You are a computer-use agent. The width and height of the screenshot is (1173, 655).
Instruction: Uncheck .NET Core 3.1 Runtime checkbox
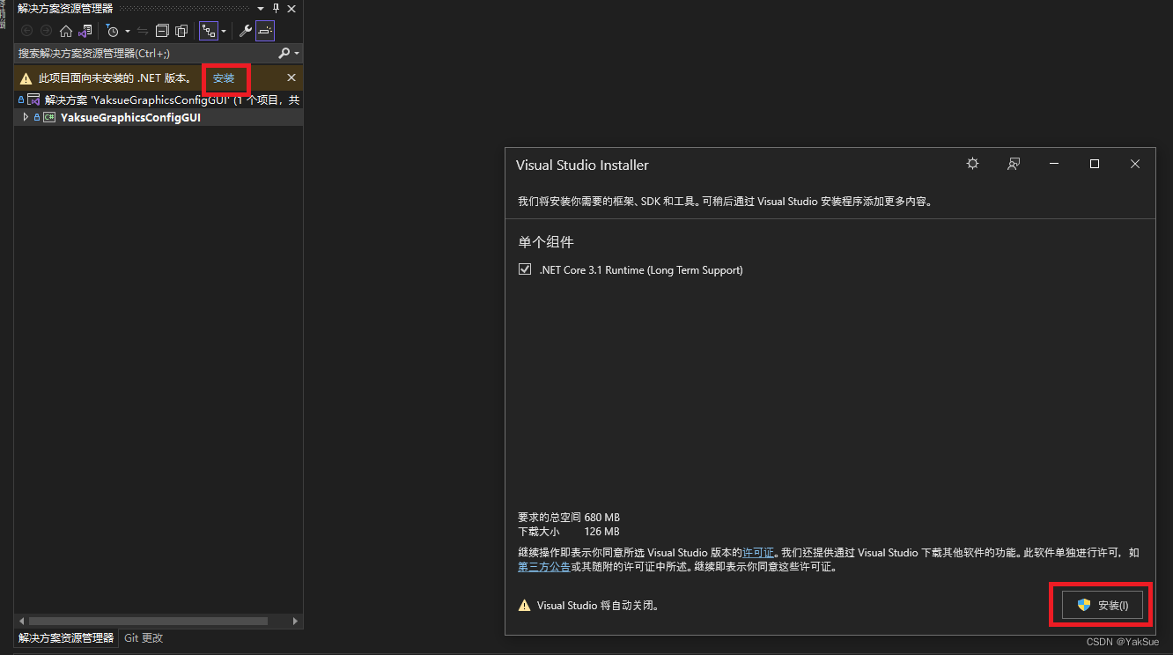525,269
